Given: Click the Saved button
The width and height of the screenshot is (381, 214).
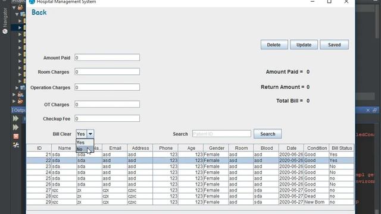Looking at the screenshot, I should (334, 45).
